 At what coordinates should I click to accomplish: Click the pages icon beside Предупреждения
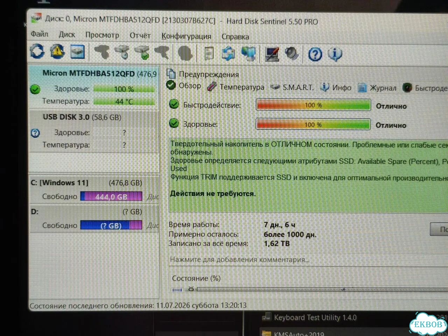click(171, 73)
